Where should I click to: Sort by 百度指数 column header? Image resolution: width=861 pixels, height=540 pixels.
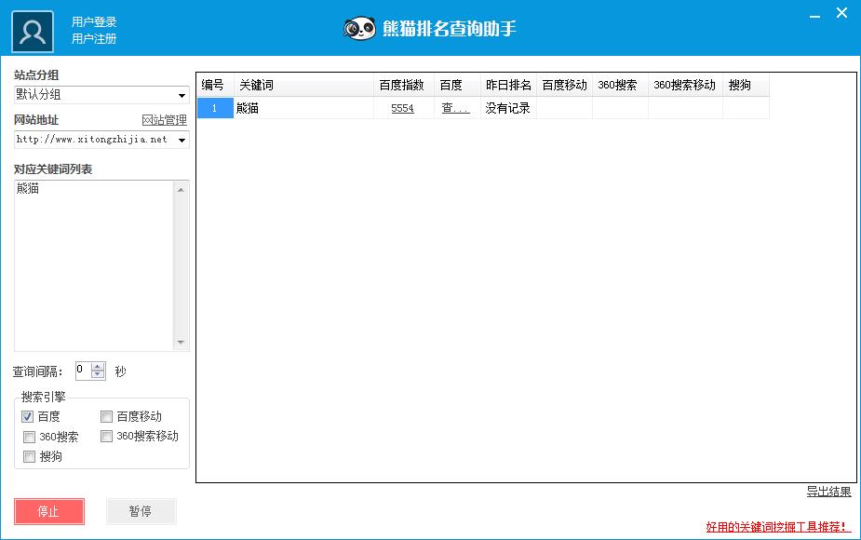pyautogui.click(x=404, y=85)
